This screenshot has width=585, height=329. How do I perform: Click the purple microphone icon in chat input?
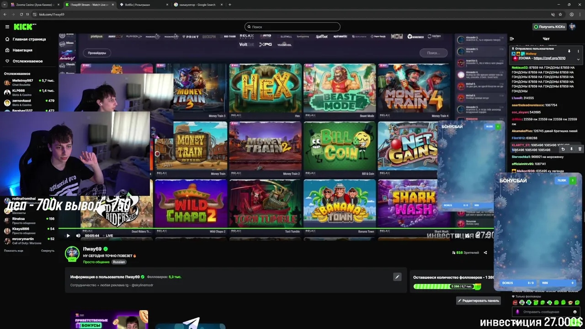tap(517, 312)
